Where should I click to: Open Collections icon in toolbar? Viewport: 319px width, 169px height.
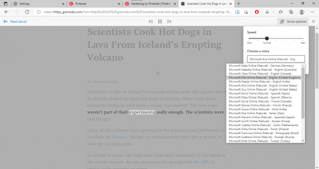(x=291, y=12)
